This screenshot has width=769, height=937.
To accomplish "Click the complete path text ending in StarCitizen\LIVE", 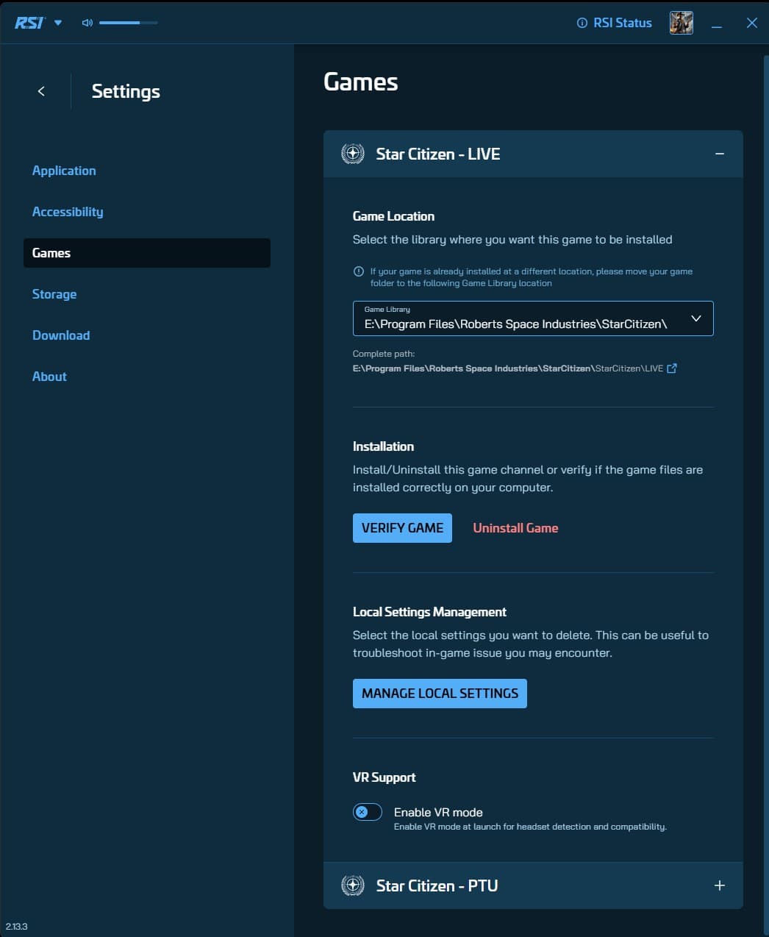I will 508,368.
